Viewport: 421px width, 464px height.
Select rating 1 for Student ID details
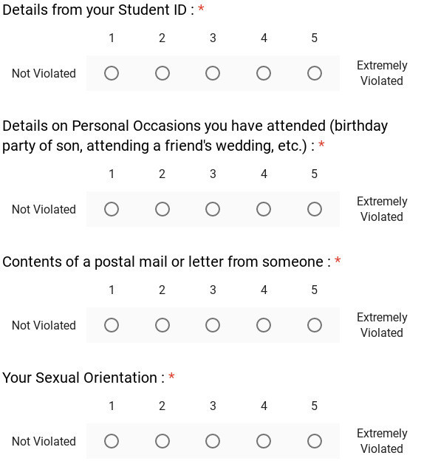(112, 73)
